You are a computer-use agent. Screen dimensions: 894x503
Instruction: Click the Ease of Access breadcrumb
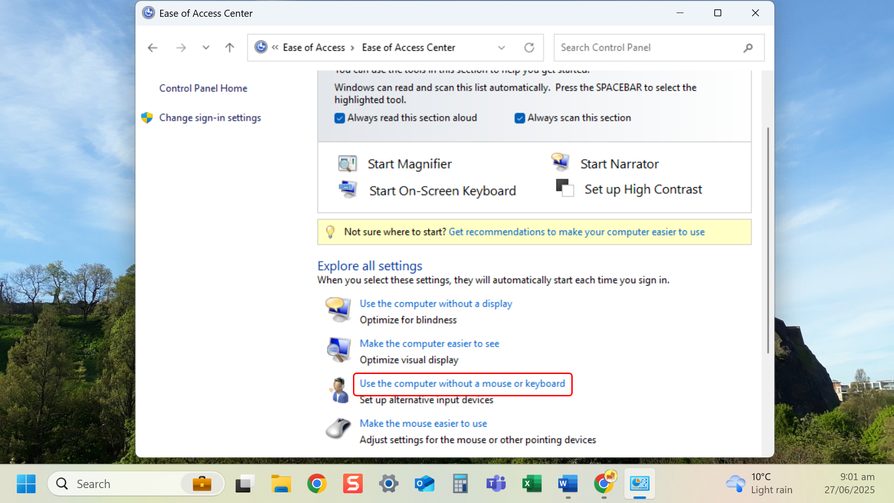(x=314, y=48)
